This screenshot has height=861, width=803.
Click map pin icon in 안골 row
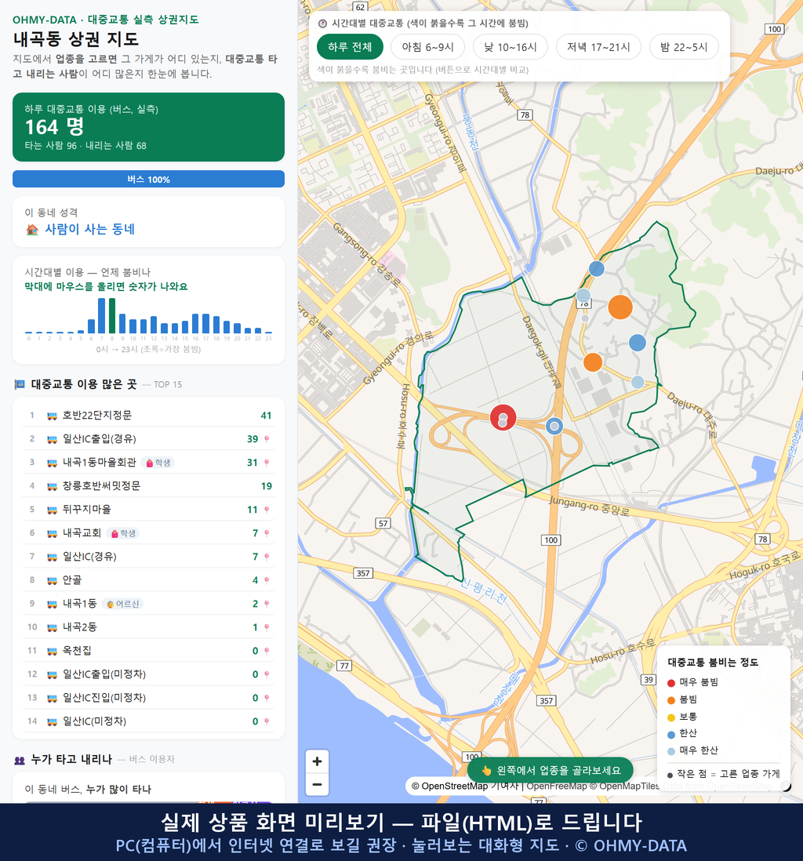267,580
